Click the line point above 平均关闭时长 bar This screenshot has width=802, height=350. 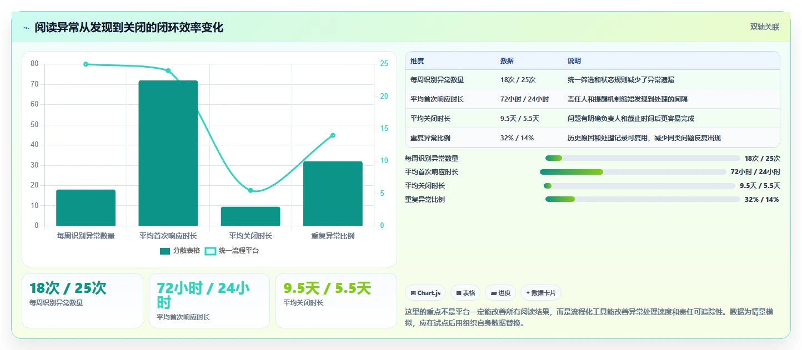point(250,190)
